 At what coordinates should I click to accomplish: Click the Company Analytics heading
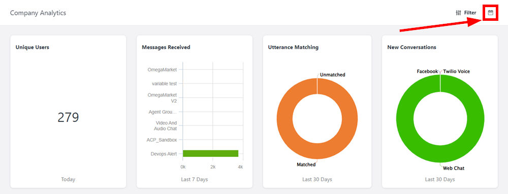(x=38, y=13)
